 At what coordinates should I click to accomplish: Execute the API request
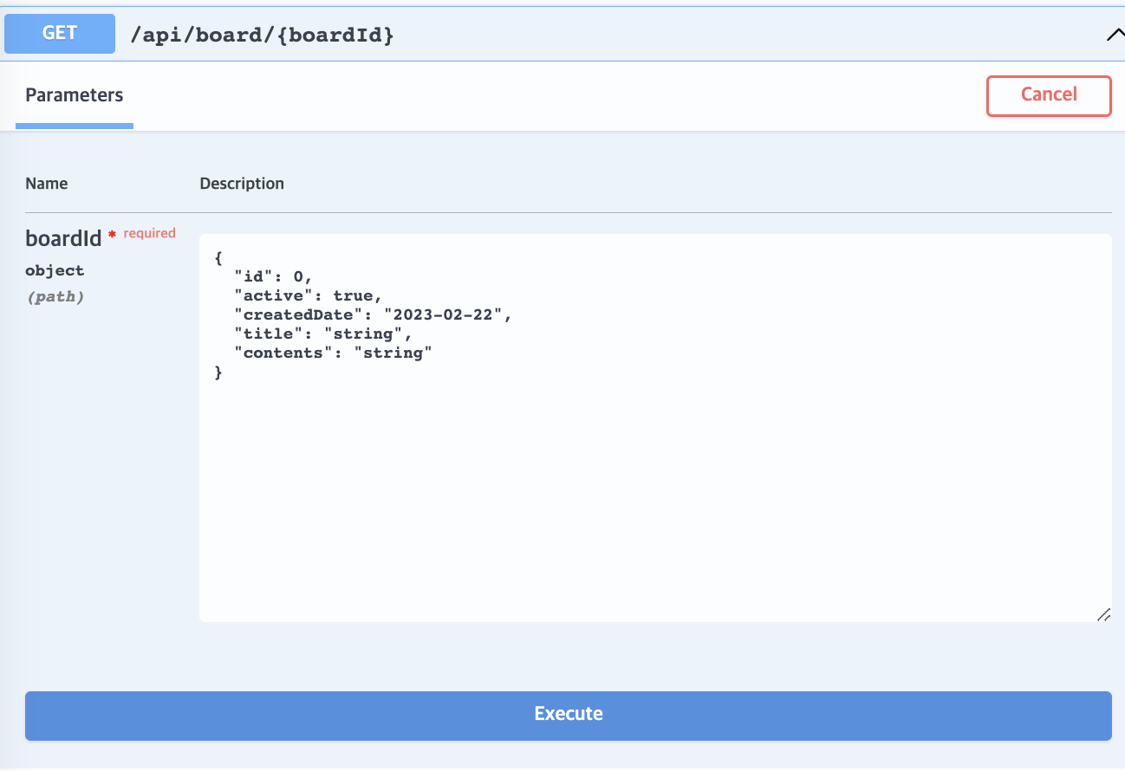(569, 716)
